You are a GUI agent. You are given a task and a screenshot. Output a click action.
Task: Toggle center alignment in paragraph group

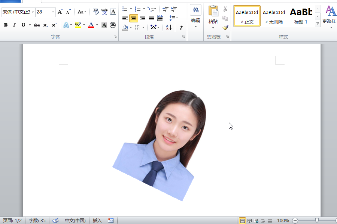tap(134, 18)
